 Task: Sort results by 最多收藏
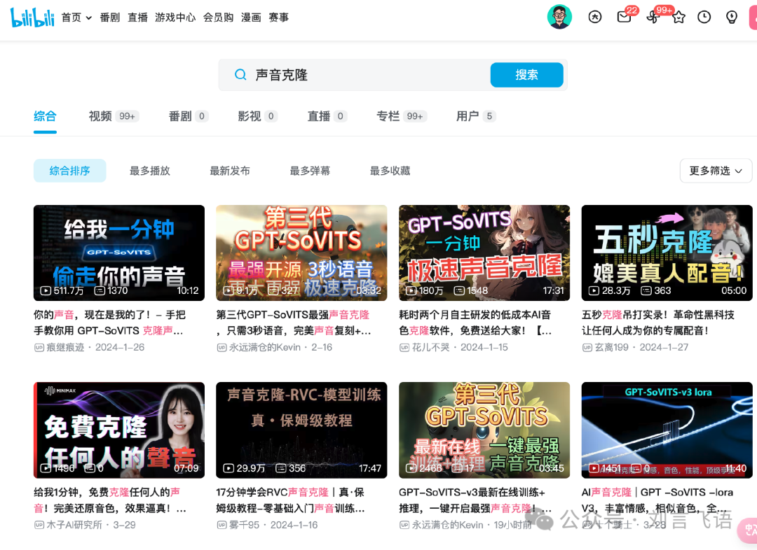coord(390,171)
